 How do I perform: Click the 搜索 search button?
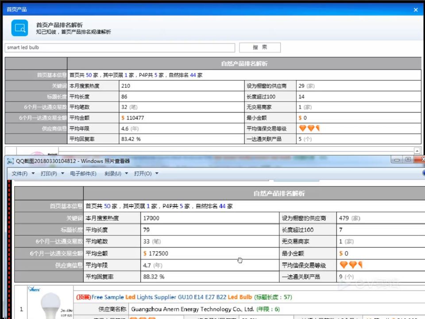260,47
